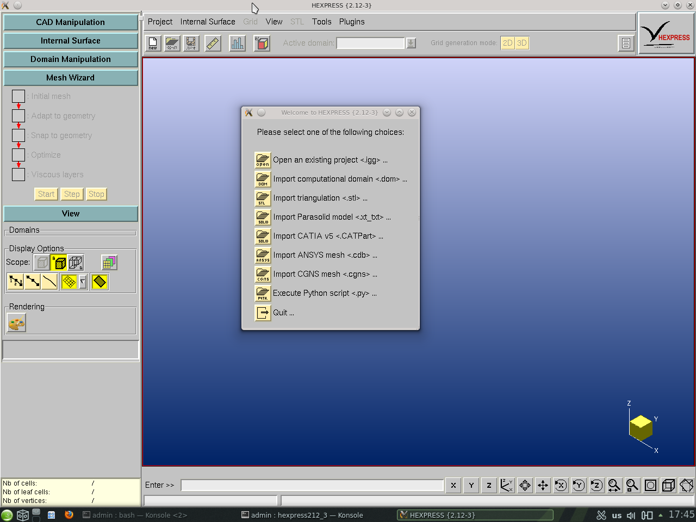The image size is (696, 522).
Task: Click the Open project toolbar icon
Action: click(172, 43)
